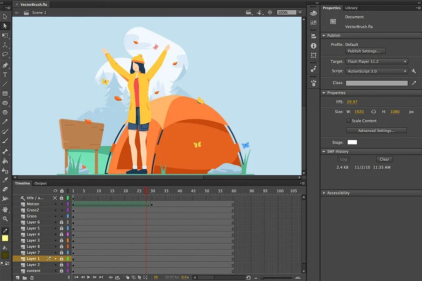This screenshot has height=281, width=422.
Task: Enable the Scale Content checkbox
Action: [349, 121]
